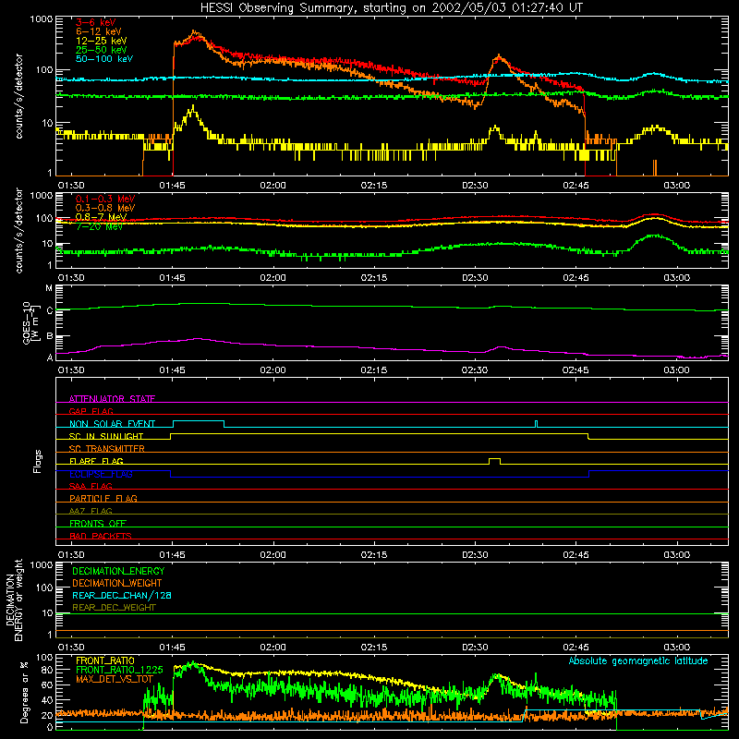This screenshot has width=739, height=739.
Task: Select the yellow 12-25 keV legend label
Action: [x=102, y=41]
